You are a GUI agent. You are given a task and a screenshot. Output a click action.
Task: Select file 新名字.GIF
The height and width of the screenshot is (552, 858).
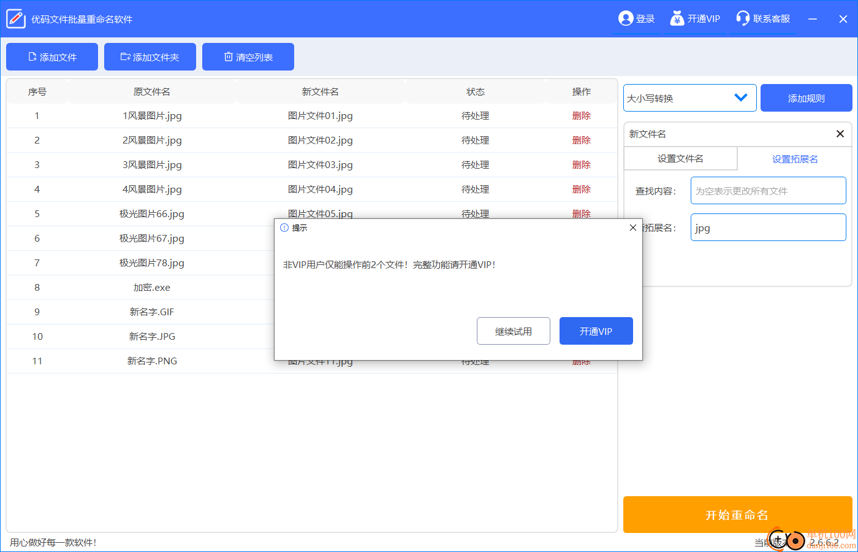(x=152, y=312)
